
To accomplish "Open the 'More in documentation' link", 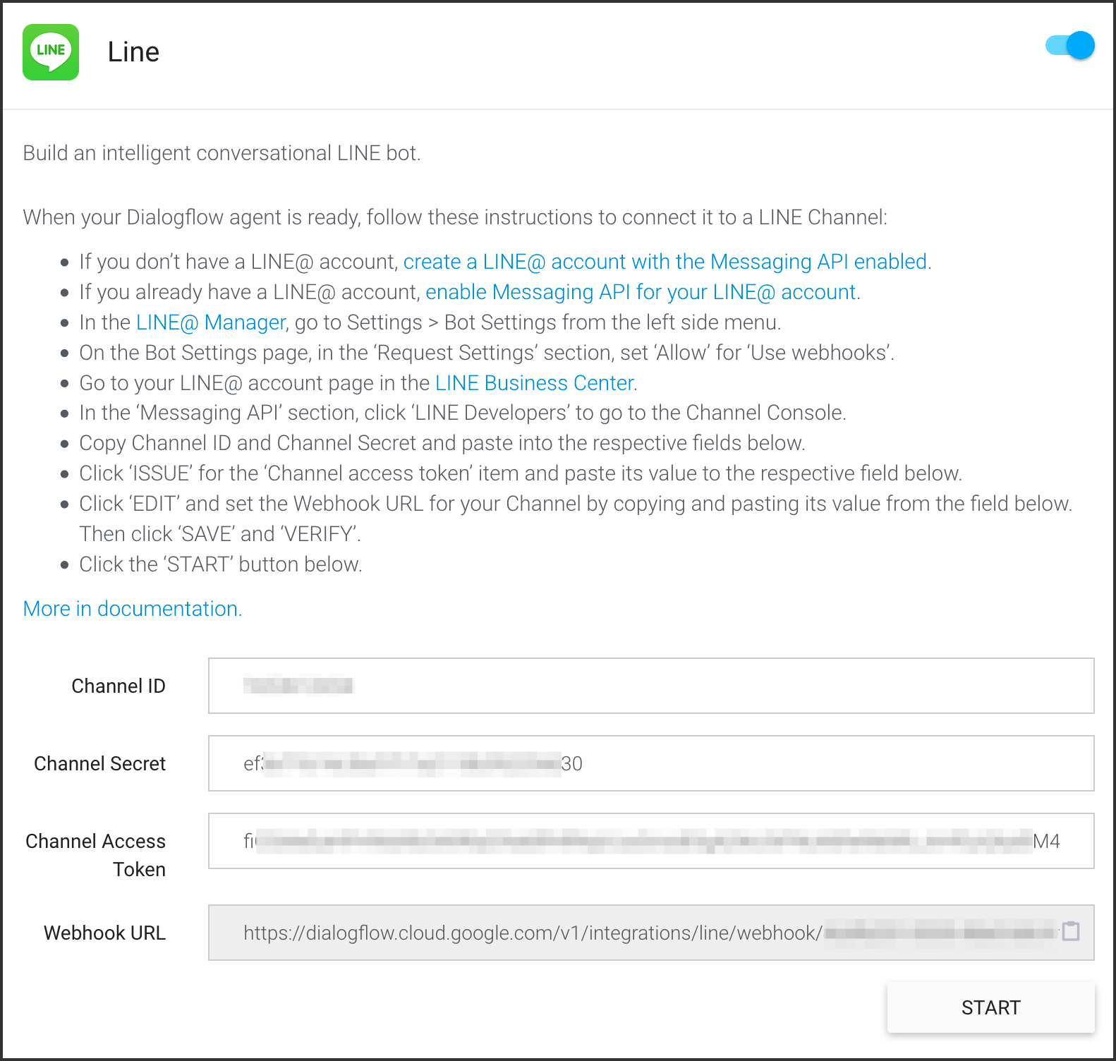I will (132, 609).
